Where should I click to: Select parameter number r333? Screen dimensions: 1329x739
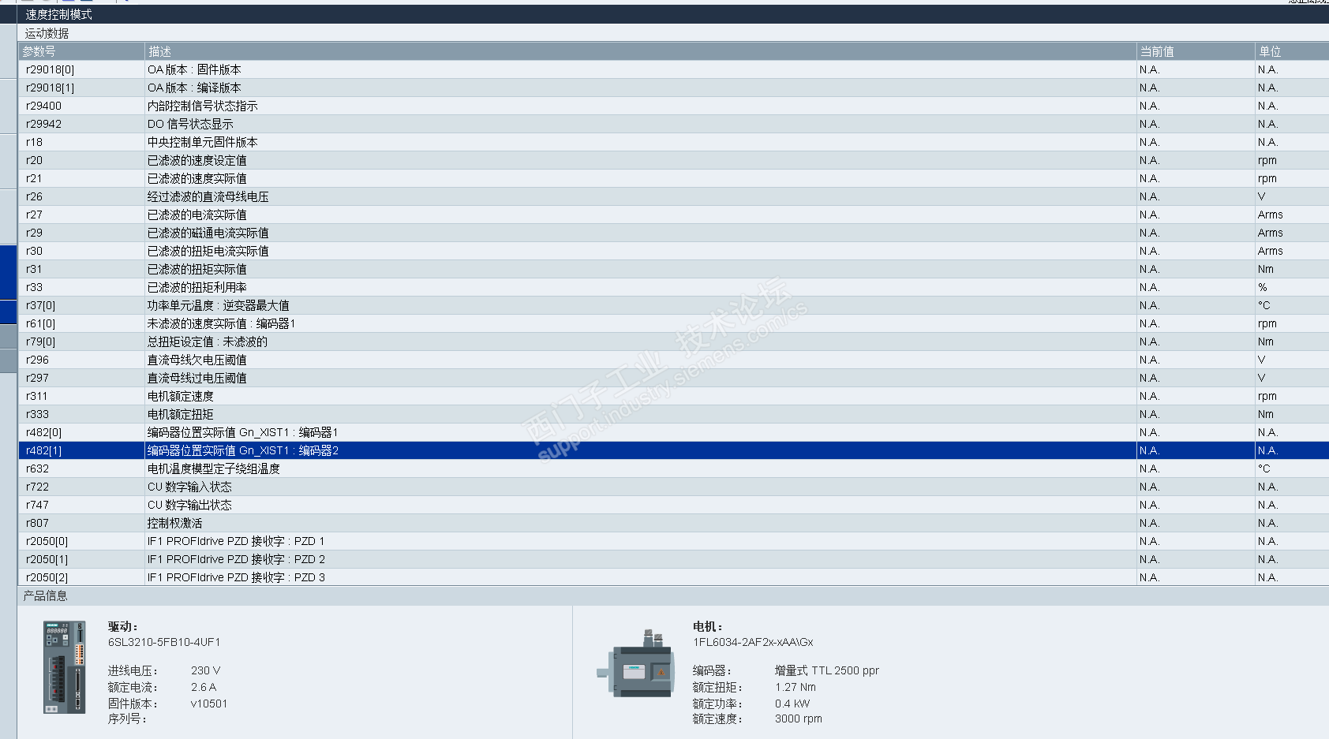[x=37, y=414]
